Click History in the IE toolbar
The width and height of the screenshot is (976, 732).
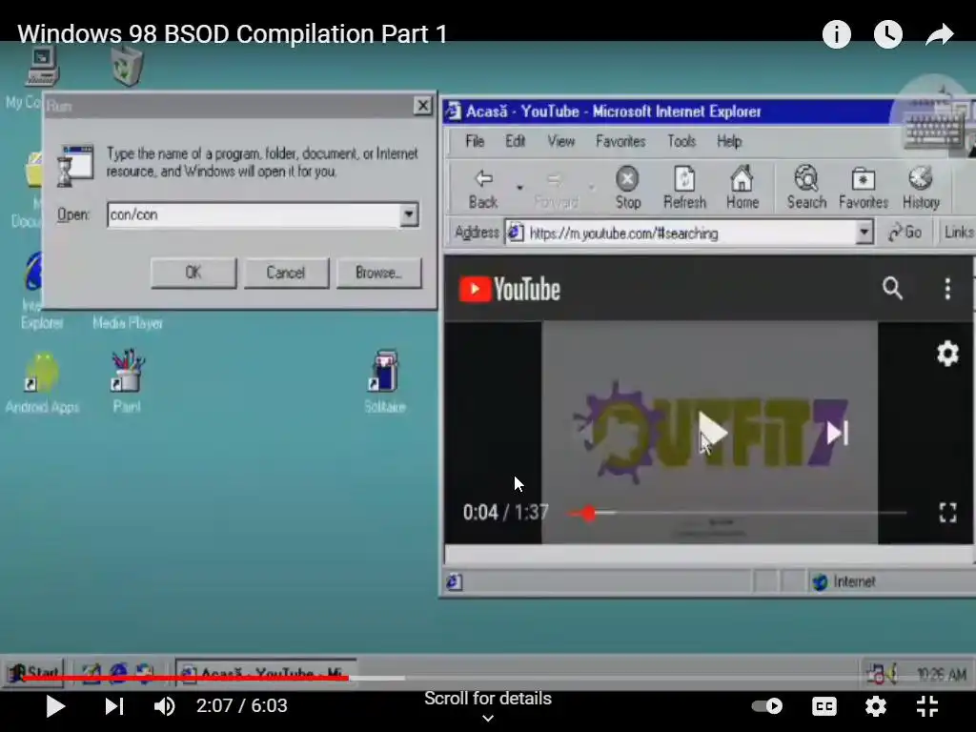(921, 188)
